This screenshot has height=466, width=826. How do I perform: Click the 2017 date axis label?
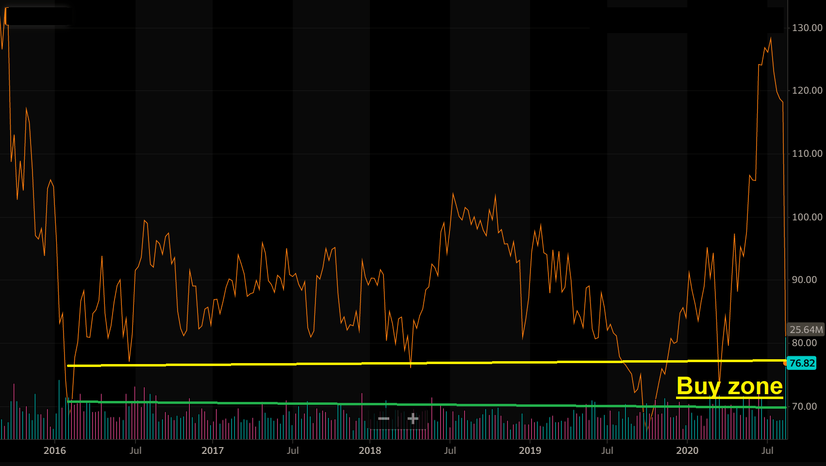(213, 450)
